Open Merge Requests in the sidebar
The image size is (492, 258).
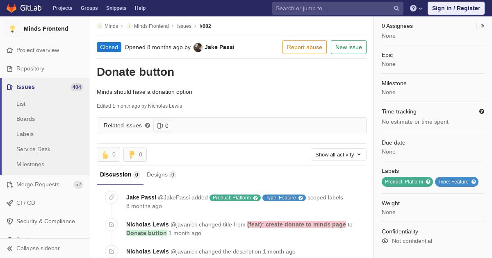[38, 184]
